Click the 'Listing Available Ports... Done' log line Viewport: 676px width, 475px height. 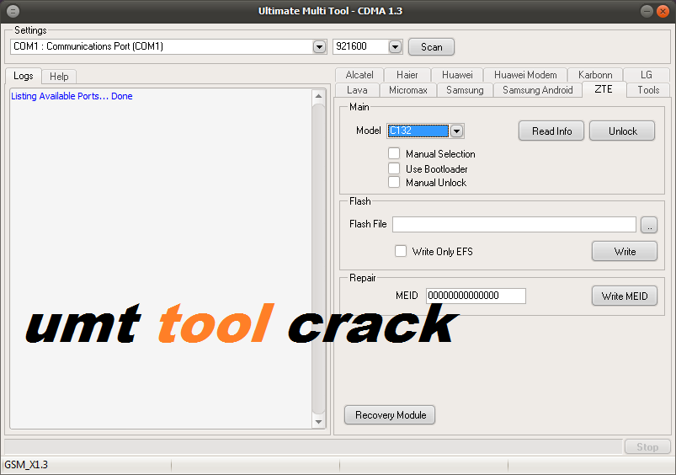click(72, 96)
